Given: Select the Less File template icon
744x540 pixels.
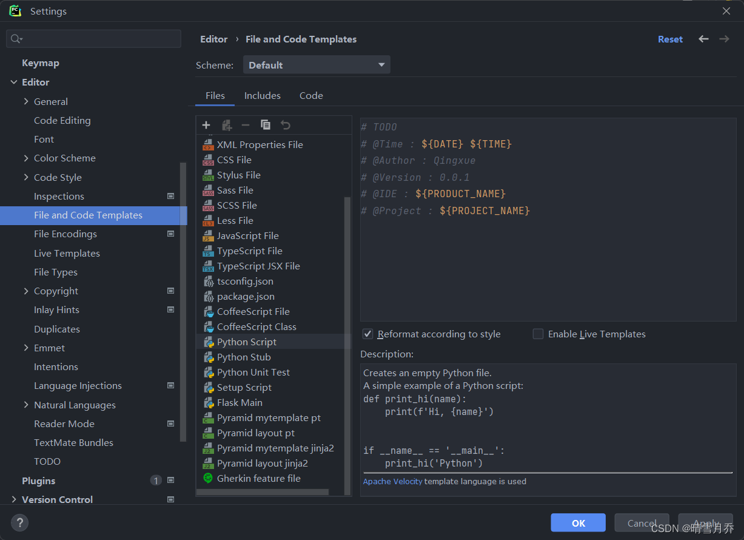Looking at the screenshot, I should [x=208, y=220].
